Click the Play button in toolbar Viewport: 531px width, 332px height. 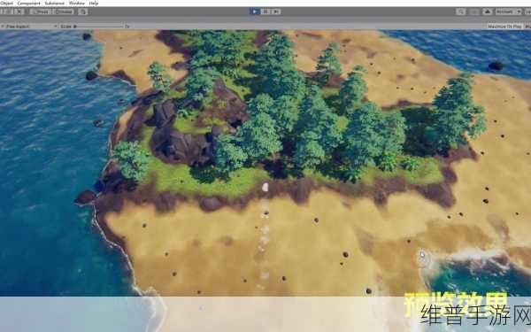pos(255,12)
